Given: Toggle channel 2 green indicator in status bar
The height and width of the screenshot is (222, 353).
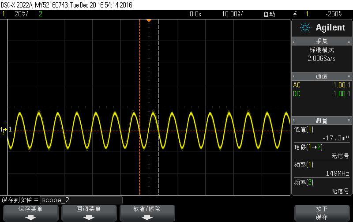Looking at the screenshot, I should click(41, 14).
